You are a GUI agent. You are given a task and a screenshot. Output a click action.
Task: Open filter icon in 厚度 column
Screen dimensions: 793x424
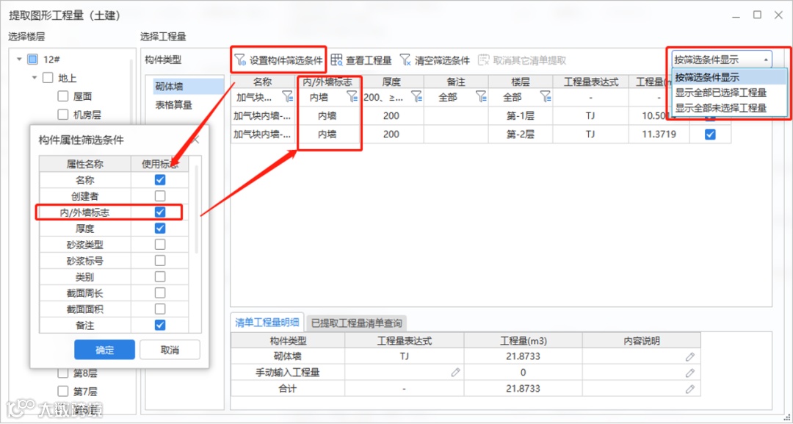(416, 97)
